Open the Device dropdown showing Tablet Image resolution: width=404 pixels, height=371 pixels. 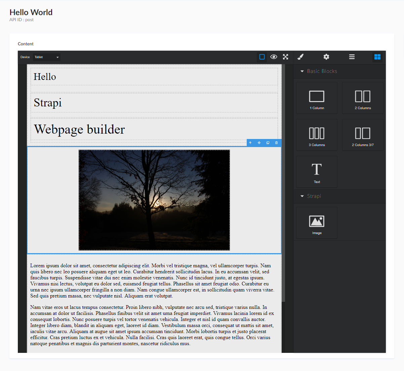(x=47, y=57)
